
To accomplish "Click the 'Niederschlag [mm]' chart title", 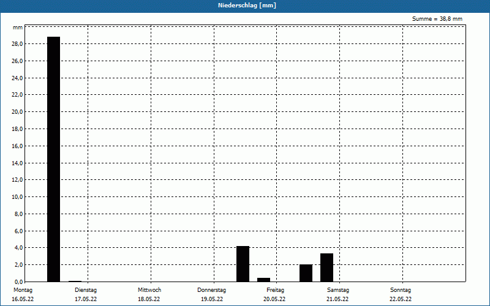I will [x=247, y=6].
